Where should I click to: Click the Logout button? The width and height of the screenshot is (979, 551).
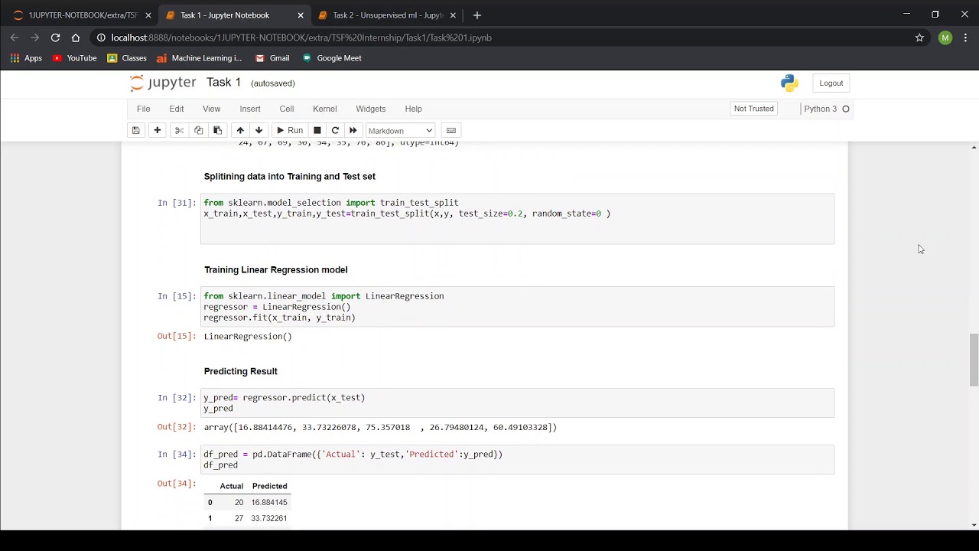click(831, 83)
